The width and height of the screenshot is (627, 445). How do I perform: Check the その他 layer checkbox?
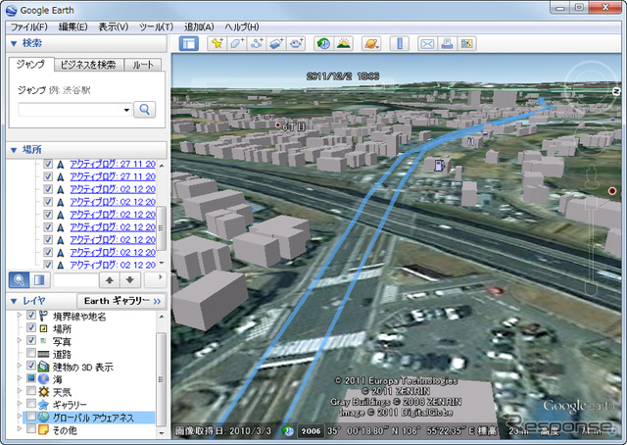click(x=30, y=429)
